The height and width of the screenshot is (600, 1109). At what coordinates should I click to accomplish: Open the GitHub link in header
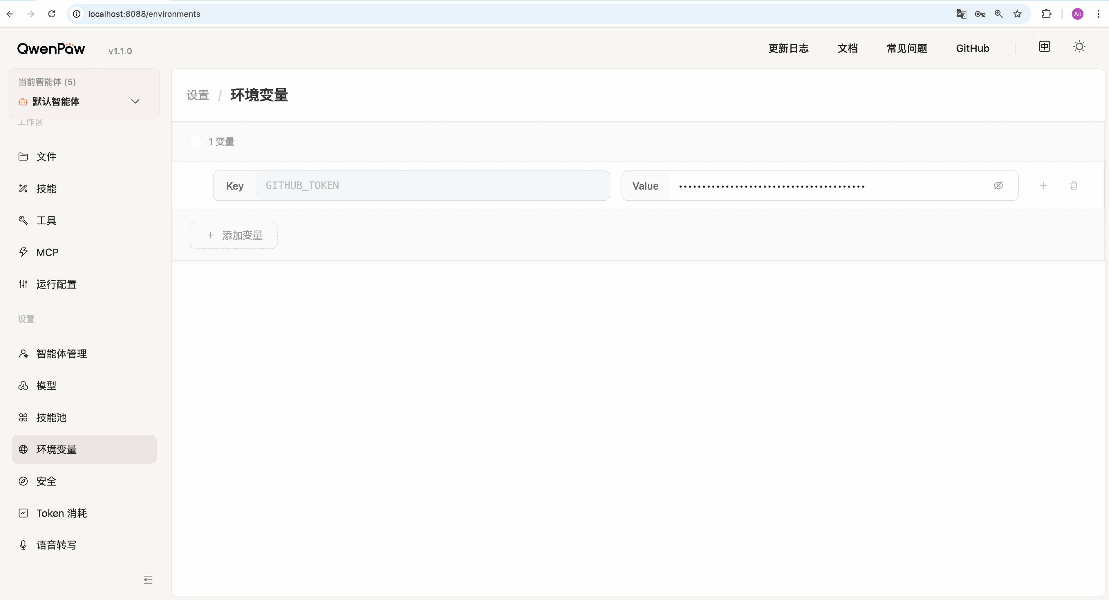point(973,48)
